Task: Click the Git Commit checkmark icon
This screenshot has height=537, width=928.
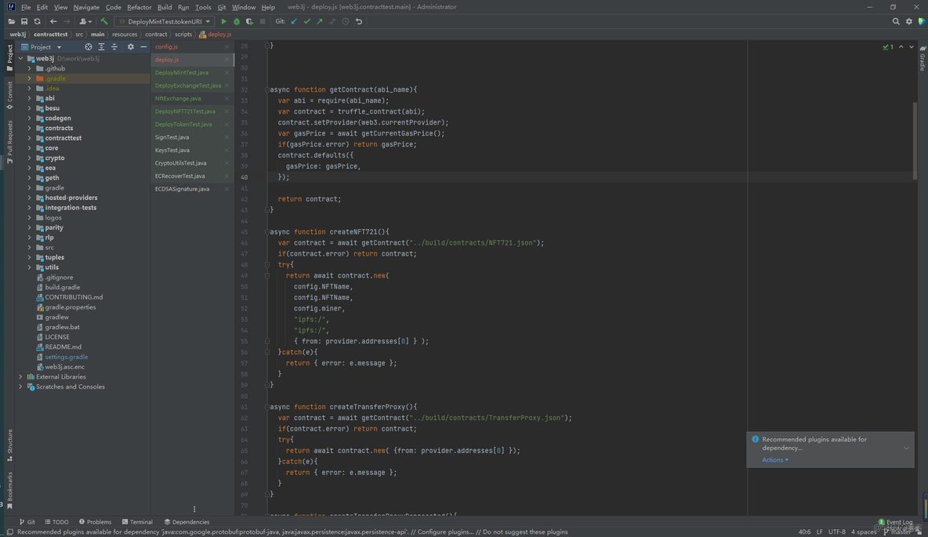Action: pos(306,21)
